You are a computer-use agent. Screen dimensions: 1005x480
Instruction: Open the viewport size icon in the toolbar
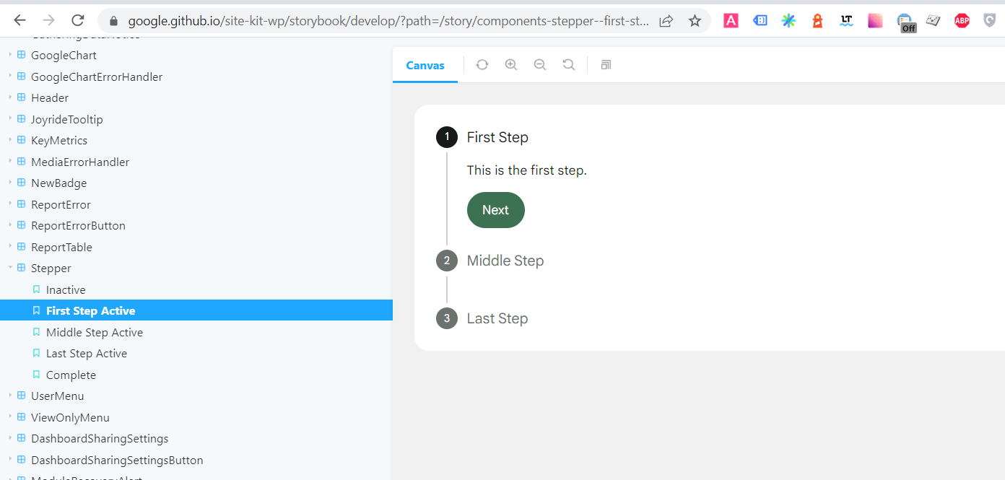pyautogui.click(x=605, y=65)
